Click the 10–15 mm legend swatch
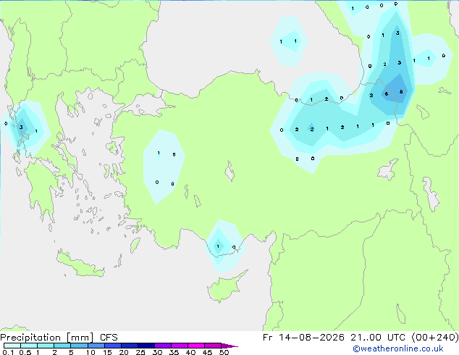 tap(96, 346)
